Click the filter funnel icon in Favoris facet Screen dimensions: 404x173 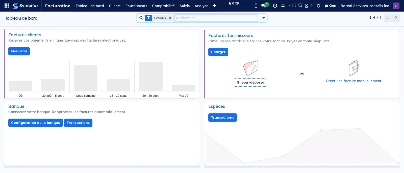148,18
